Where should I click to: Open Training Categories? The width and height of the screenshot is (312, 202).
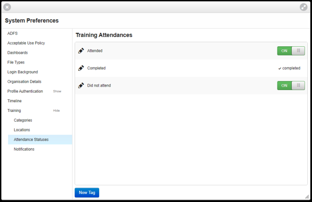(23, 120)
